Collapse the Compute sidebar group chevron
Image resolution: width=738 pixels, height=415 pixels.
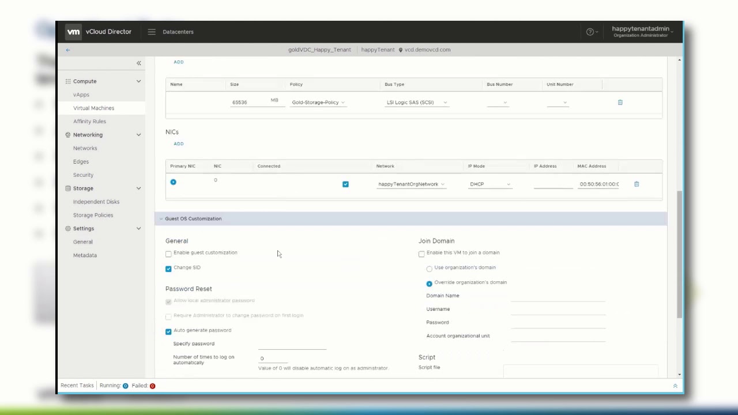click(x=138, y=81)
